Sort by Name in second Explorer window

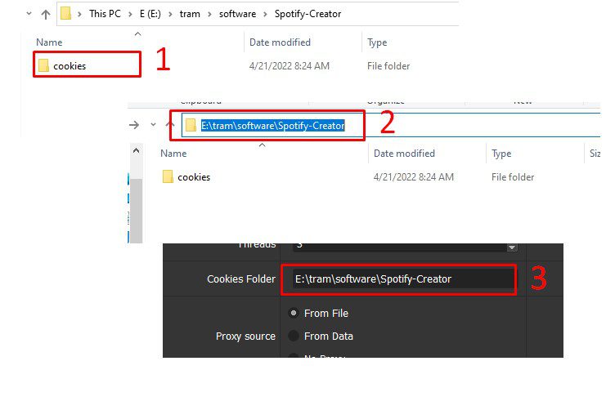[173, 154]
